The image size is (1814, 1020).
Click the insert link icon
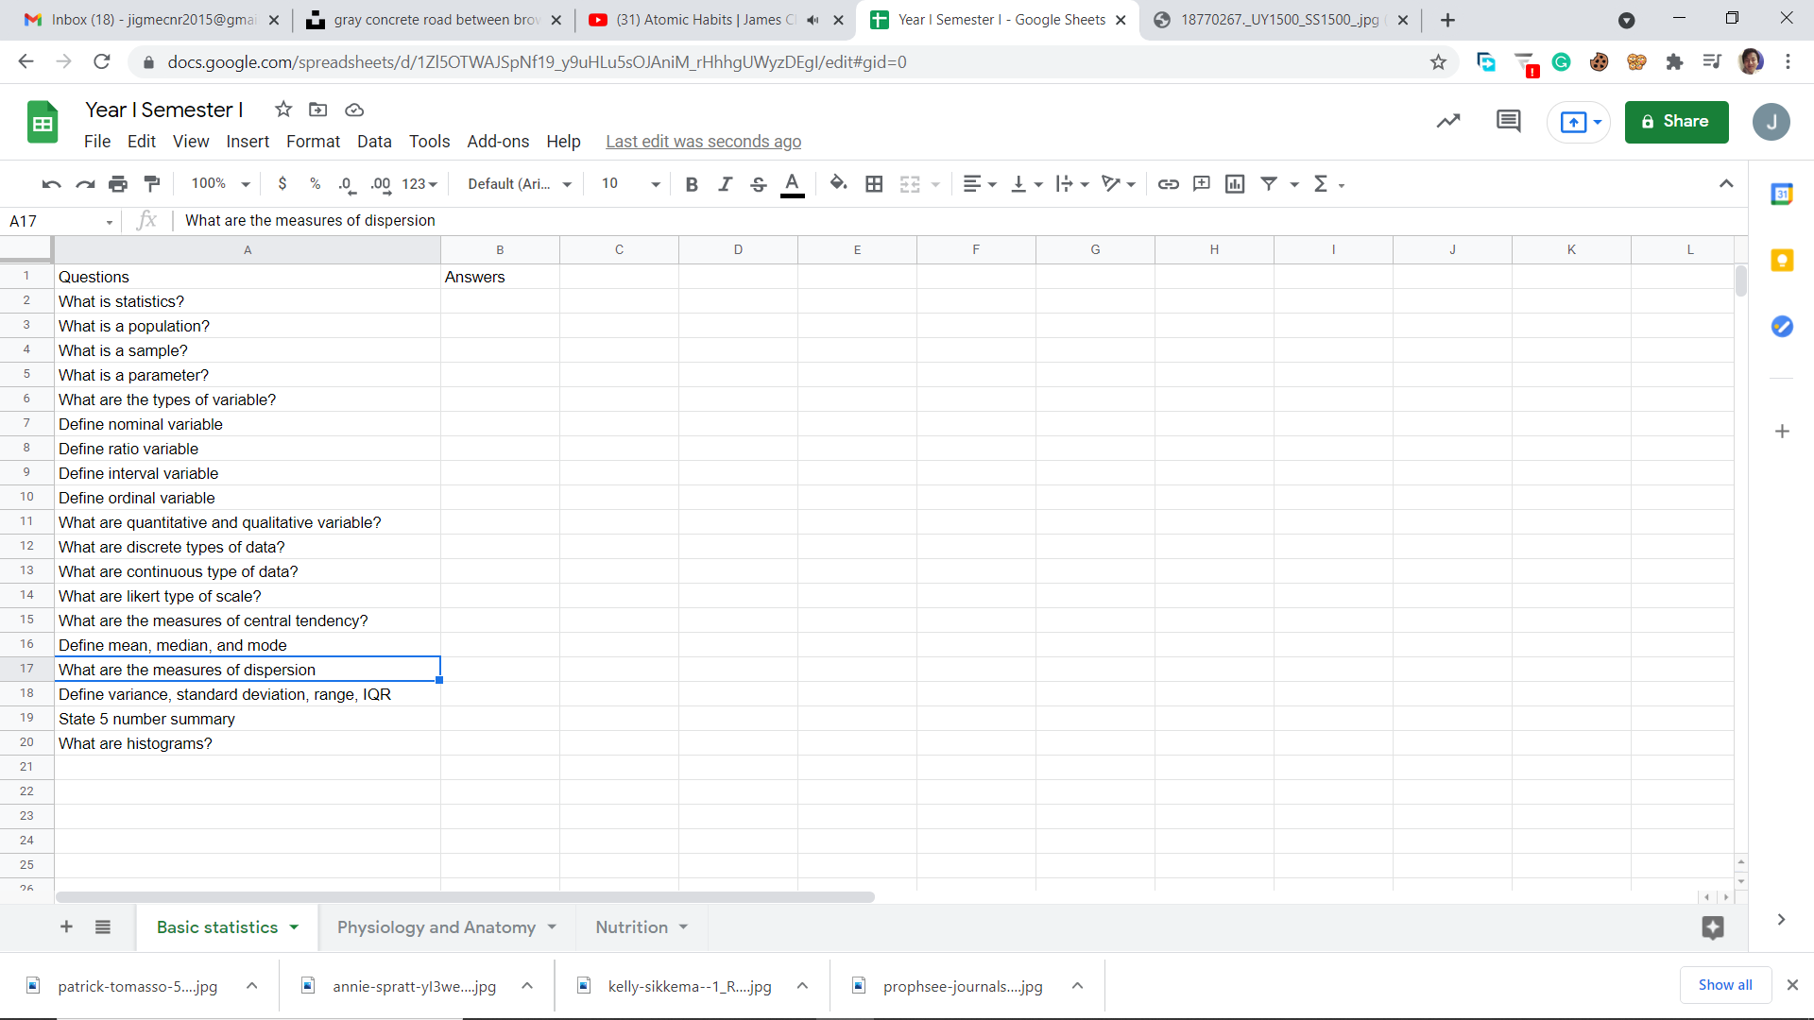[x=1168, y=184]
